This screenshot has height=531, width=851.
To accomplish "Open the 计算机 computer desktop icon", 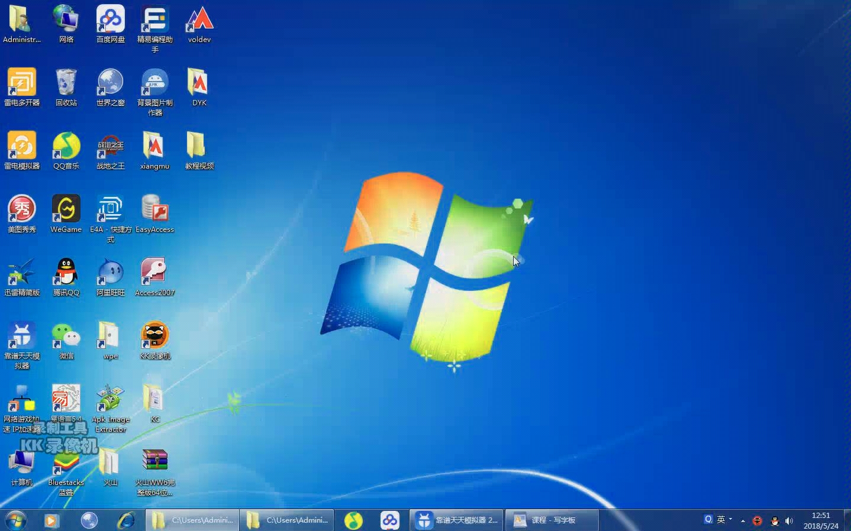I will tap(22, 467).
